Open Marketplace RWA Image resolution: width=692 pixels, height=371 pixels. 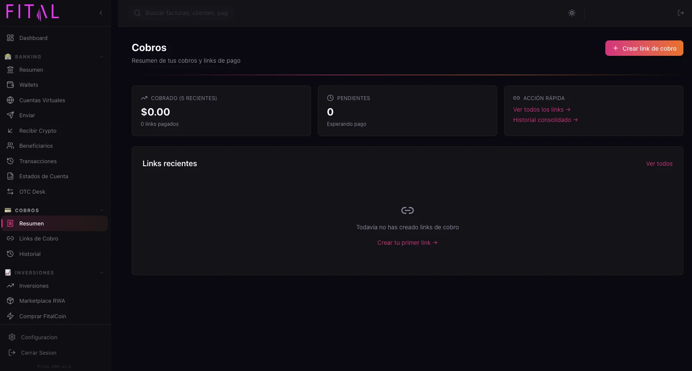[x=55, y=301]
